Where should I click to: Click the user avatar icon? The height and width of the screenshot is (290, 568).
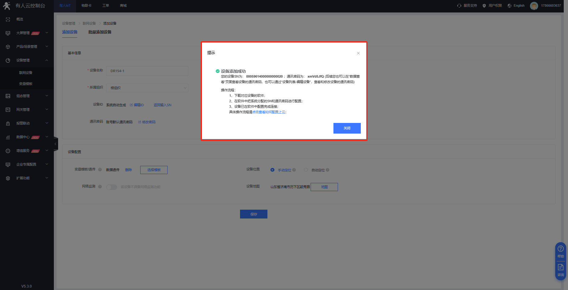(x=534, y=6)
